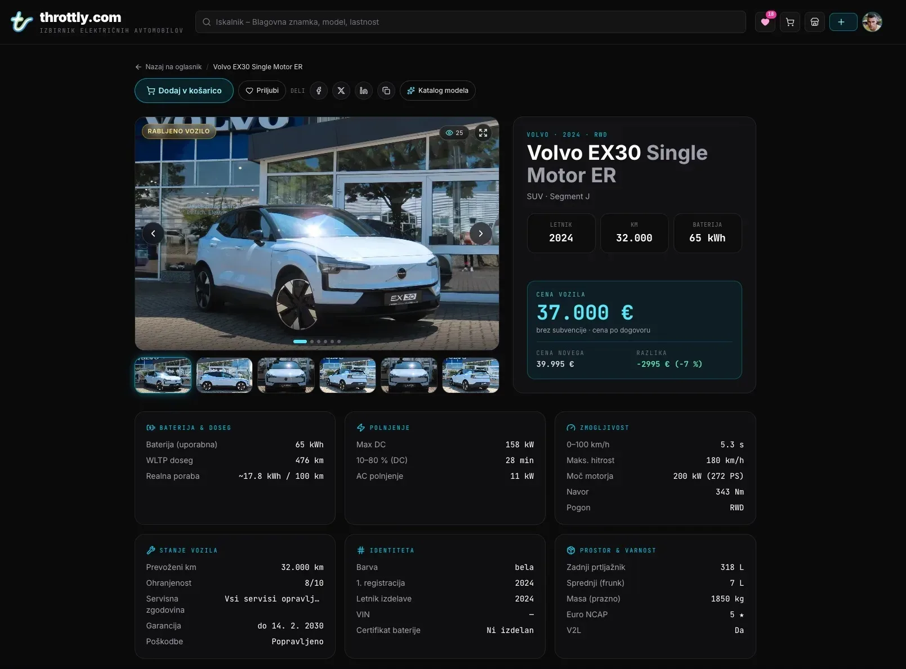The height and width of the screenshot is (669, 906).
Task: Select the fourth gallery thumbnail
Action: (347, 375)
